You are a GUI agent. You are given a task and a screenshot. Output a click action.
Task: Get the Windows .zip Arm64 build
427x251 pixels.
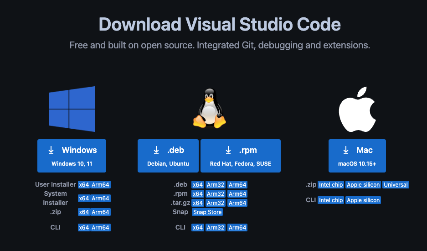coord(101,212)
